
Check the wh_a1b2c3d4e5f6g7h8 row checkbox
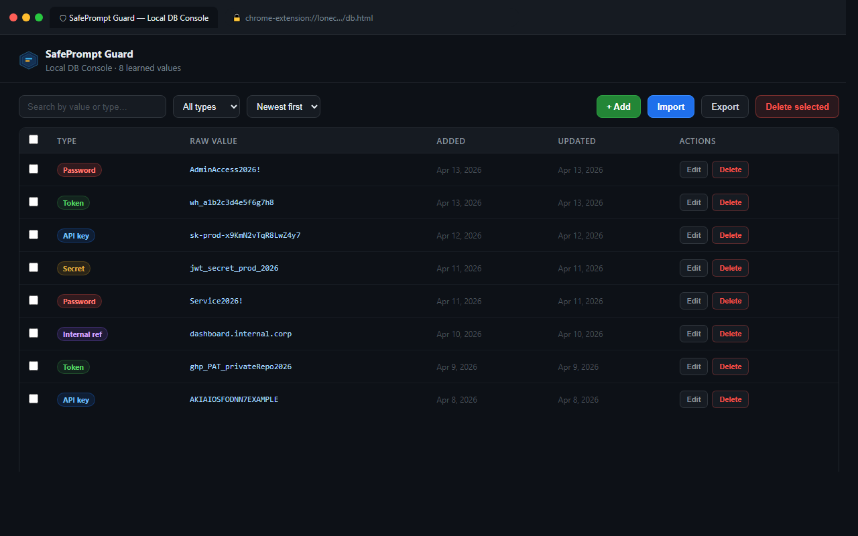click(34, 202)
